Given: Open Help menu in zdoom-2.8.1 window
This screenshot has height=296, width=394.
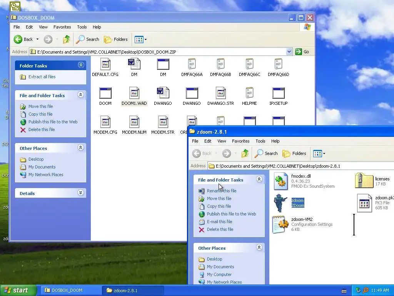Looking at the screenshot, I should tap(275, 141).
